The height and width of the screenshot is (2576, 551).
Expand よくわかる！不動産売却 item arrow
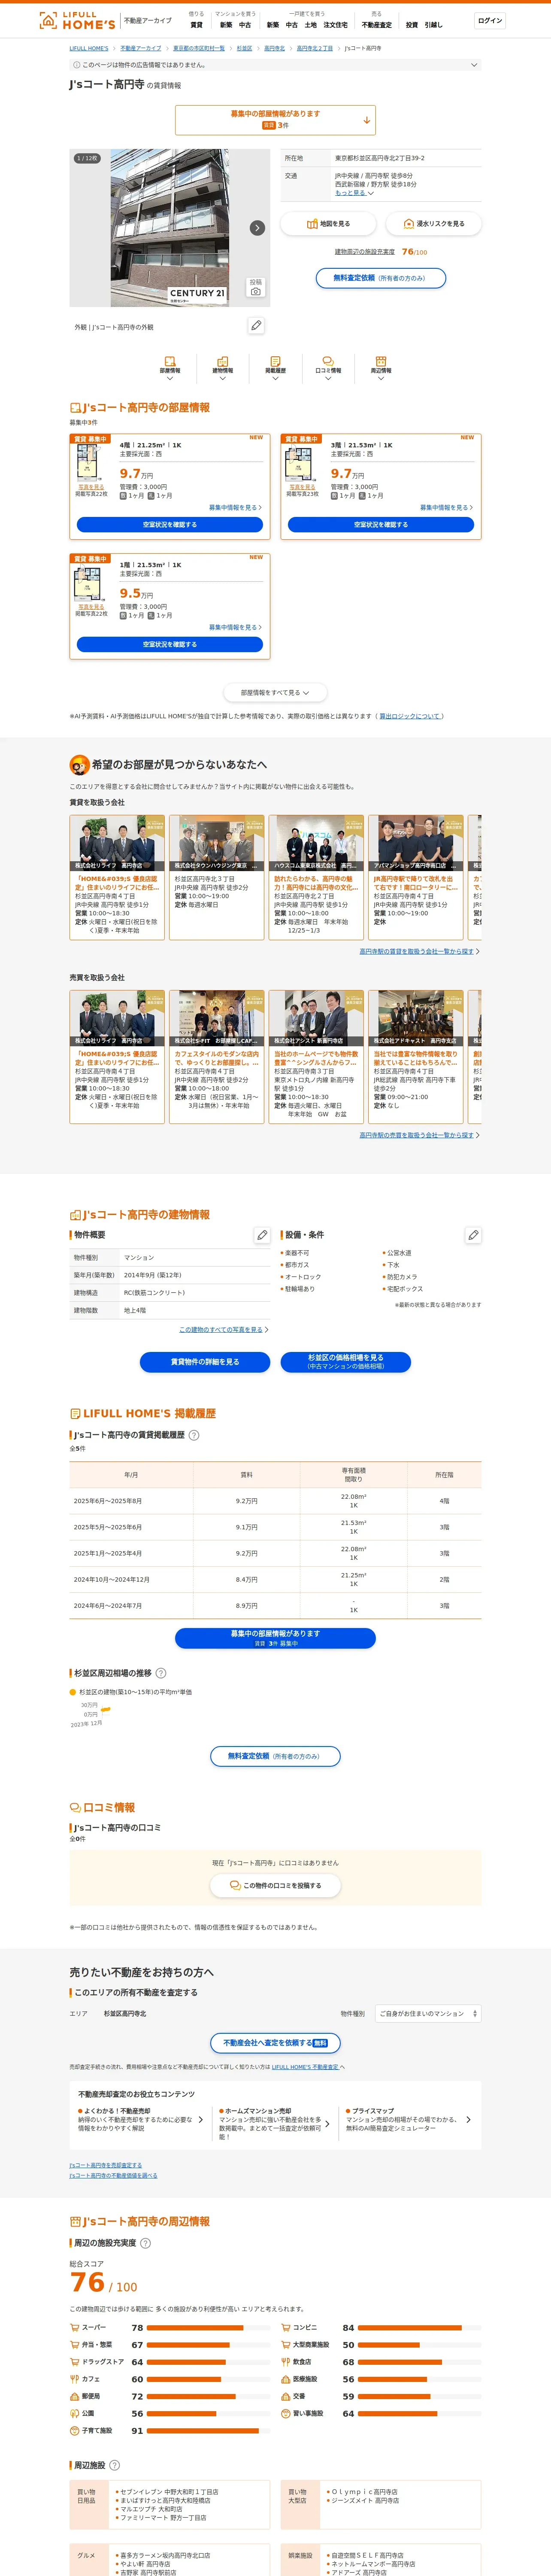click(x=200, y=2119)
